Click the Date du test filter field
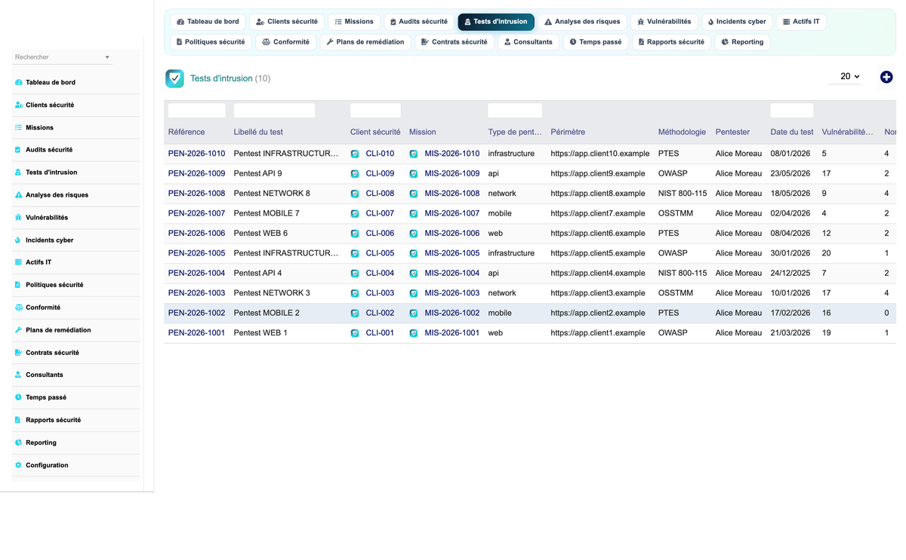Screen dimensions: 906x560 (x=792, y=111)
